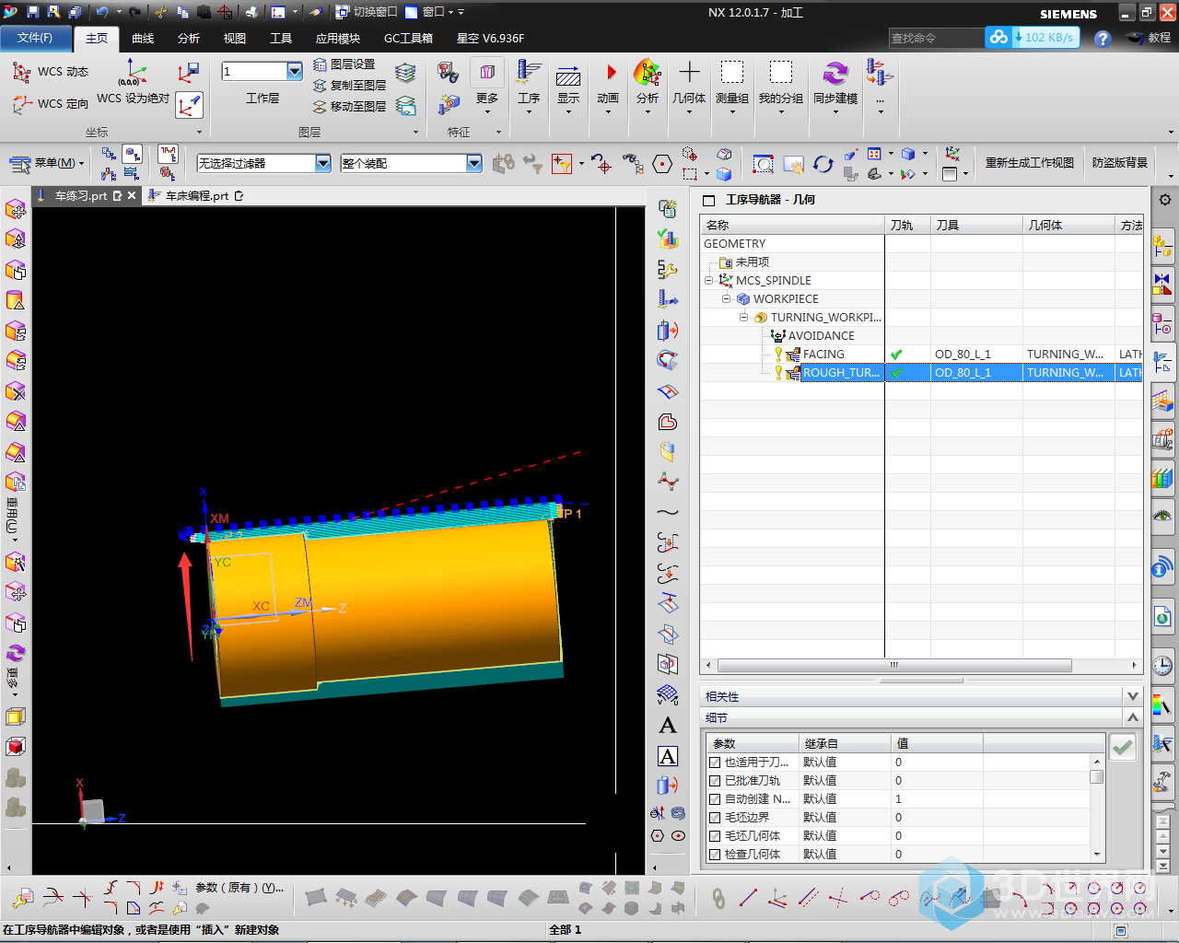Open the 工序 operations dropdown button
Viewport: 1179px width, 943px height.
(529, 87)
